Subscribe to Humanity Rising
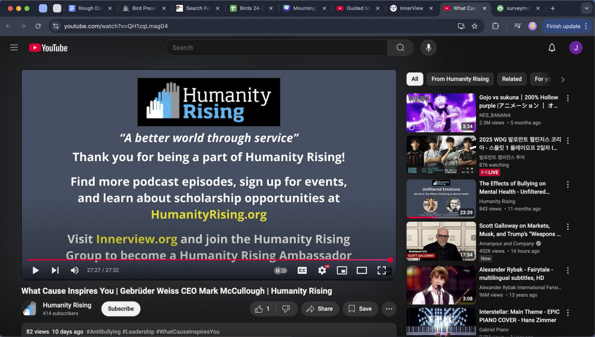The width and height of the screenshot is (595, 337). [121, 309]
